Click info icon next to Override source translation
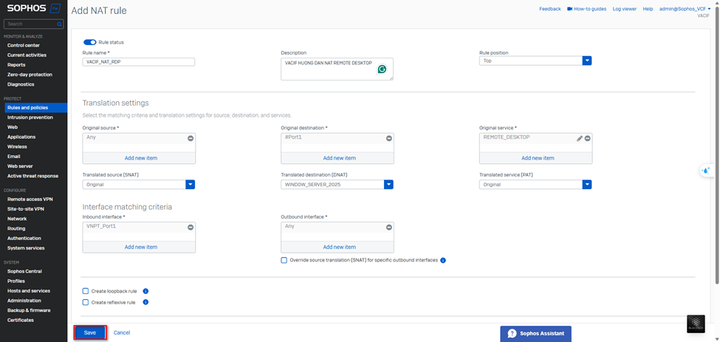Screen dimensions: 720x342 (443, 261)
